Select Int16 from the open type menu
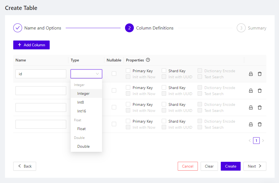Image resolution: width=279 pixels, height=183 pixels. coord(82,111)
